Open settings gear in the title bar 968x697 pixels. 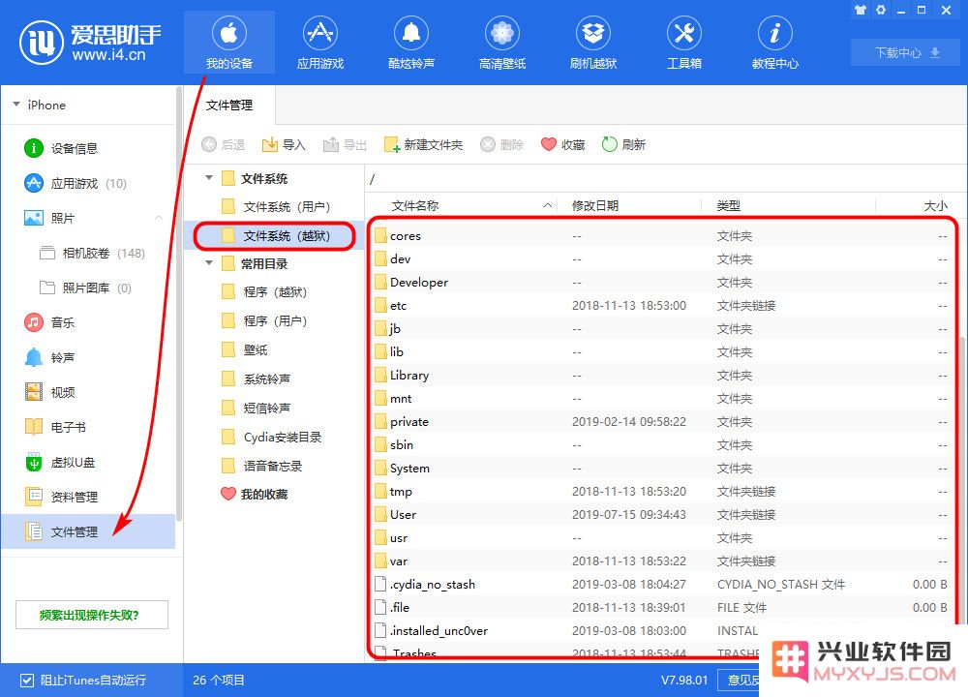[x=881, y=10]
